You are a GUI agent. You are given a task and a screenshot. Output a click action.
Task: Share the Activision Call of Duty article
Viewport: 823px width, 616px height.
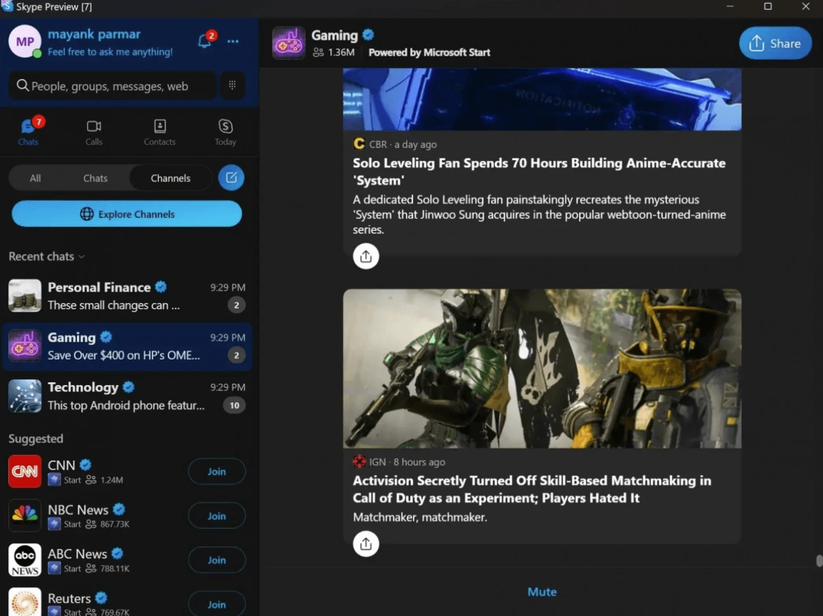click(365, 544)
